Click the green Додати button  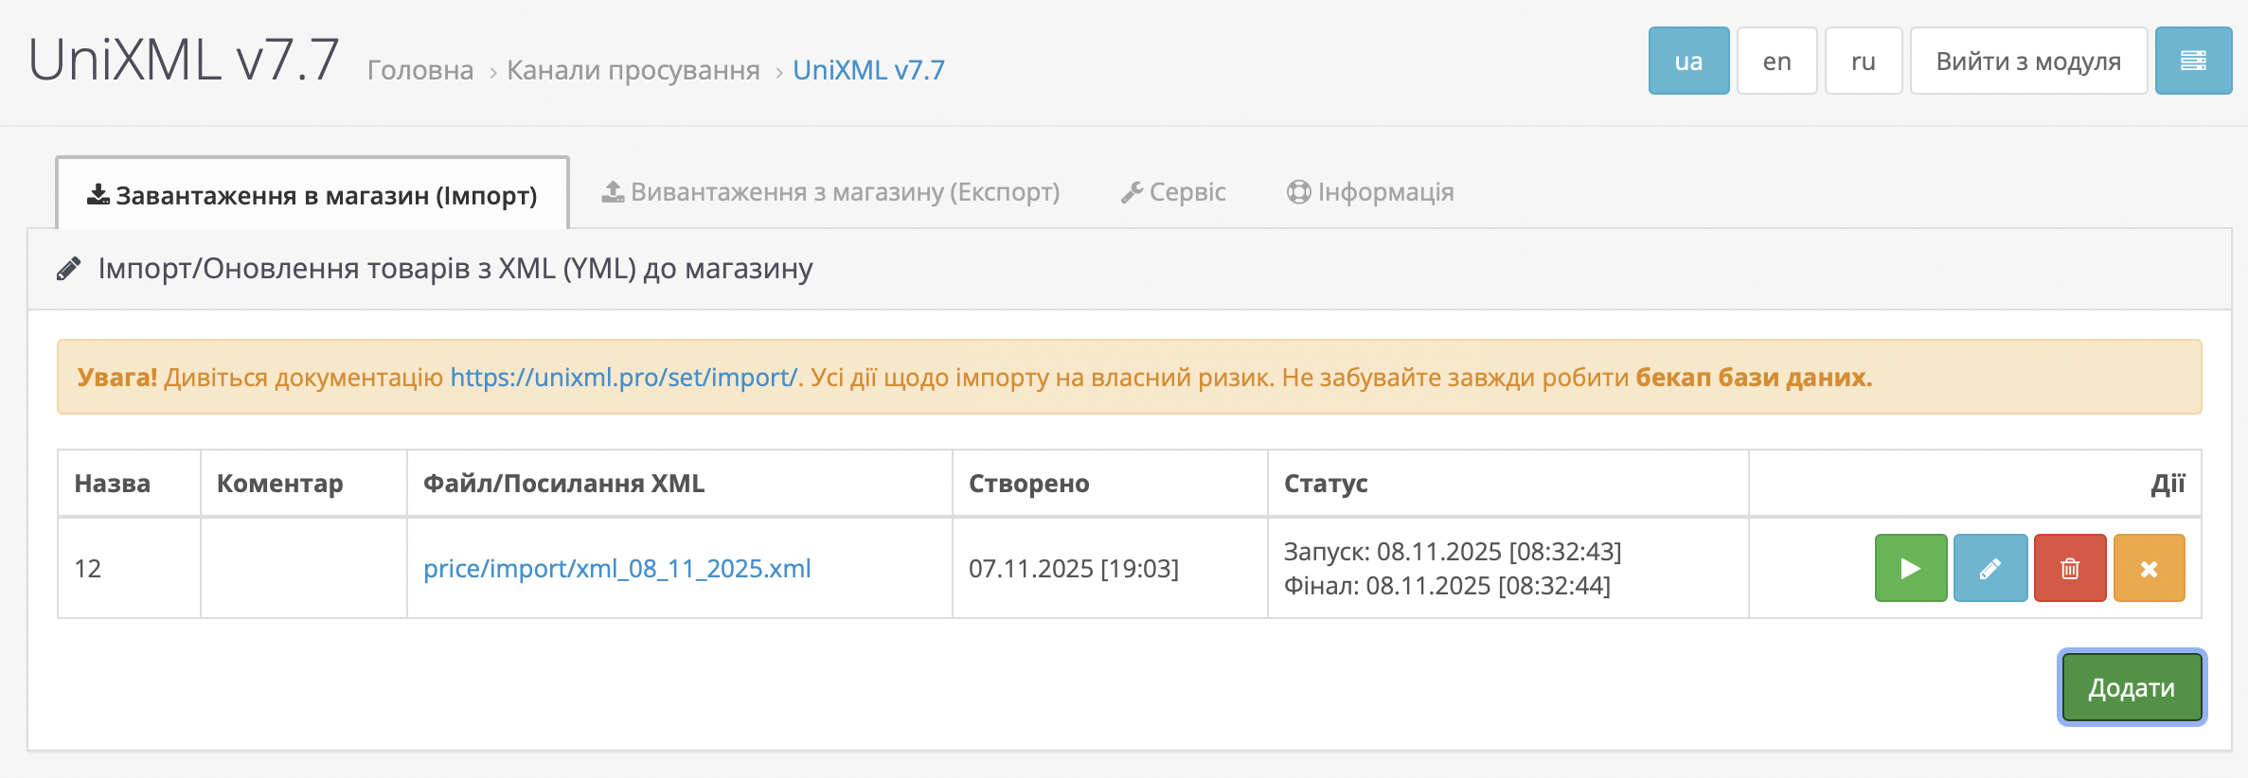tap(2132, 687)
